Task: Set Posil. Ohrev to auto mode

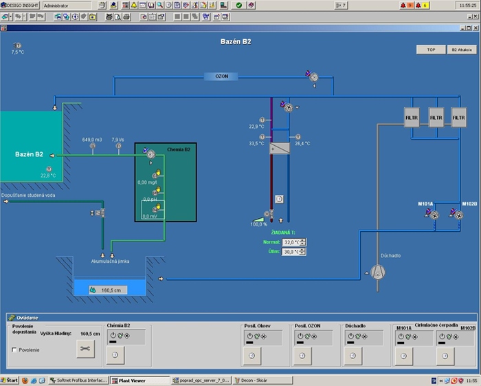Action: 257,336
